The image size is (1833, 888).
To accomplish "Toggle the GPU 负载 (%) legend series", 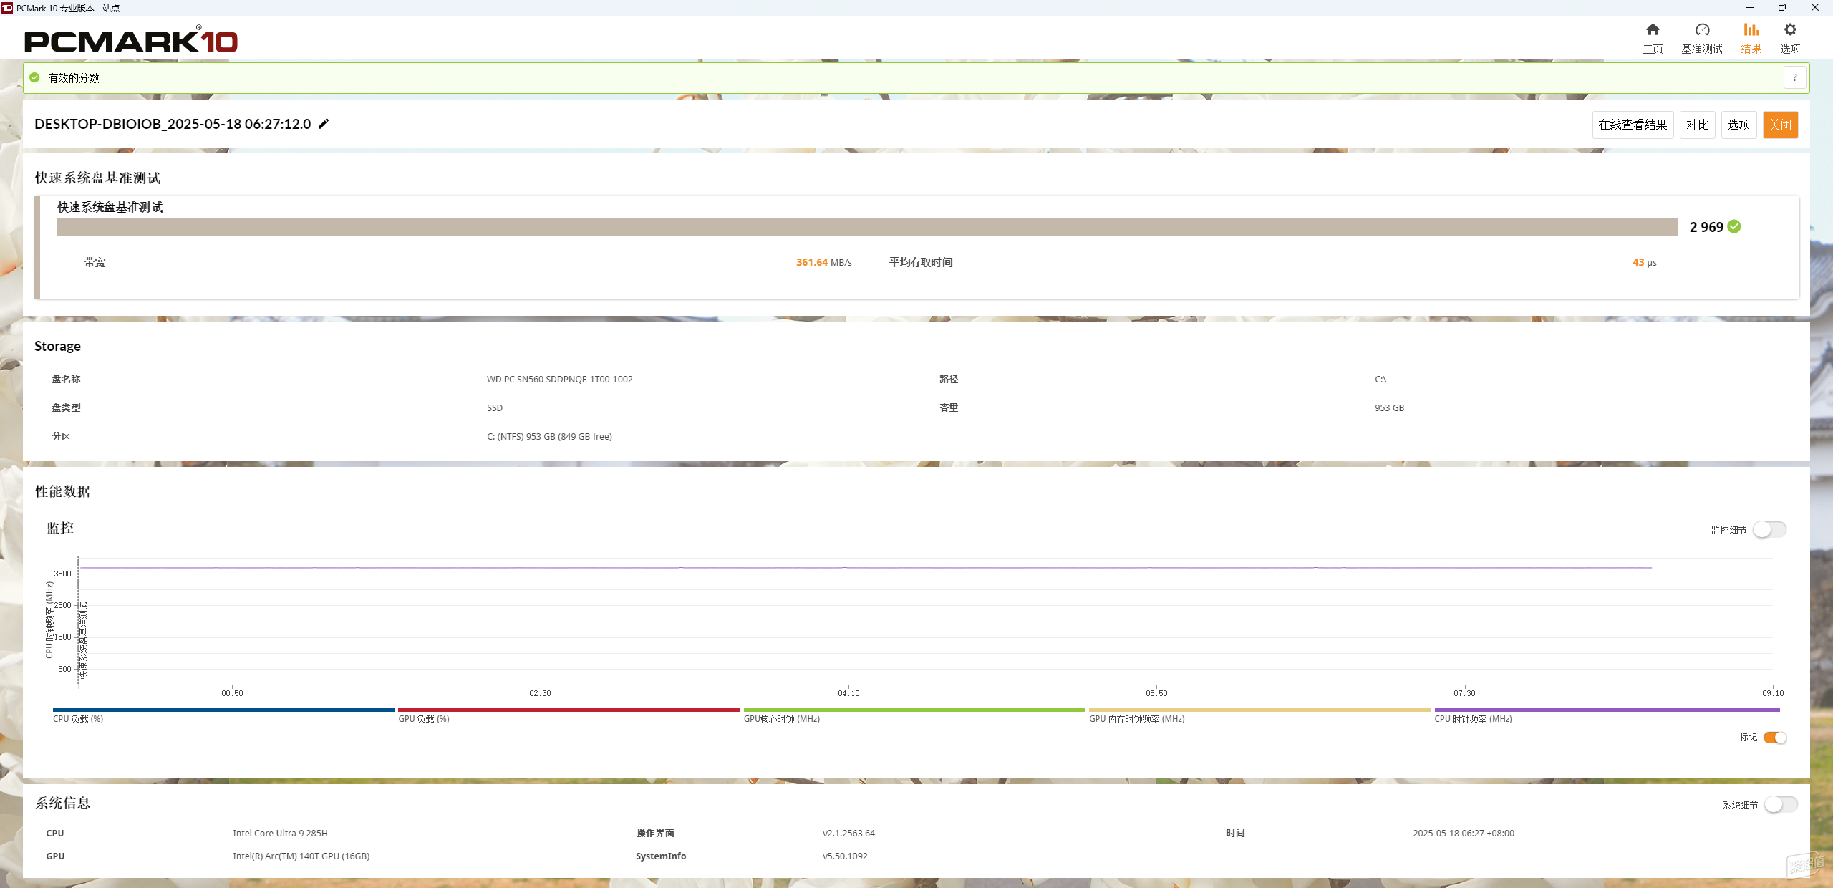I will (x=569, y=715).
